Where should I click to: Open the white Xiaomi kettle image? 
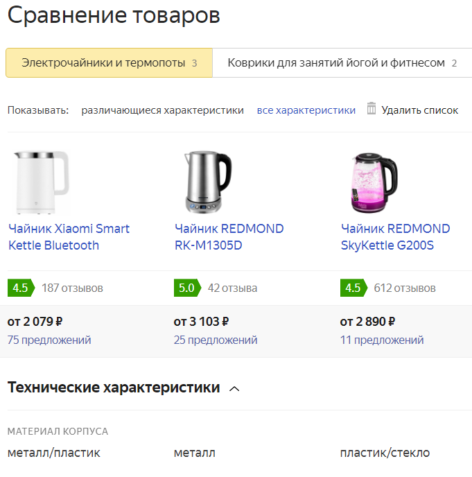[42, 182]
